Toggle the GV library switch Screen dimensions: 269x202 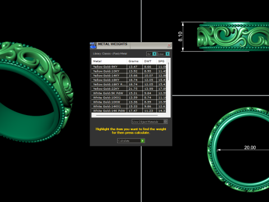click(x=151, y=54)
